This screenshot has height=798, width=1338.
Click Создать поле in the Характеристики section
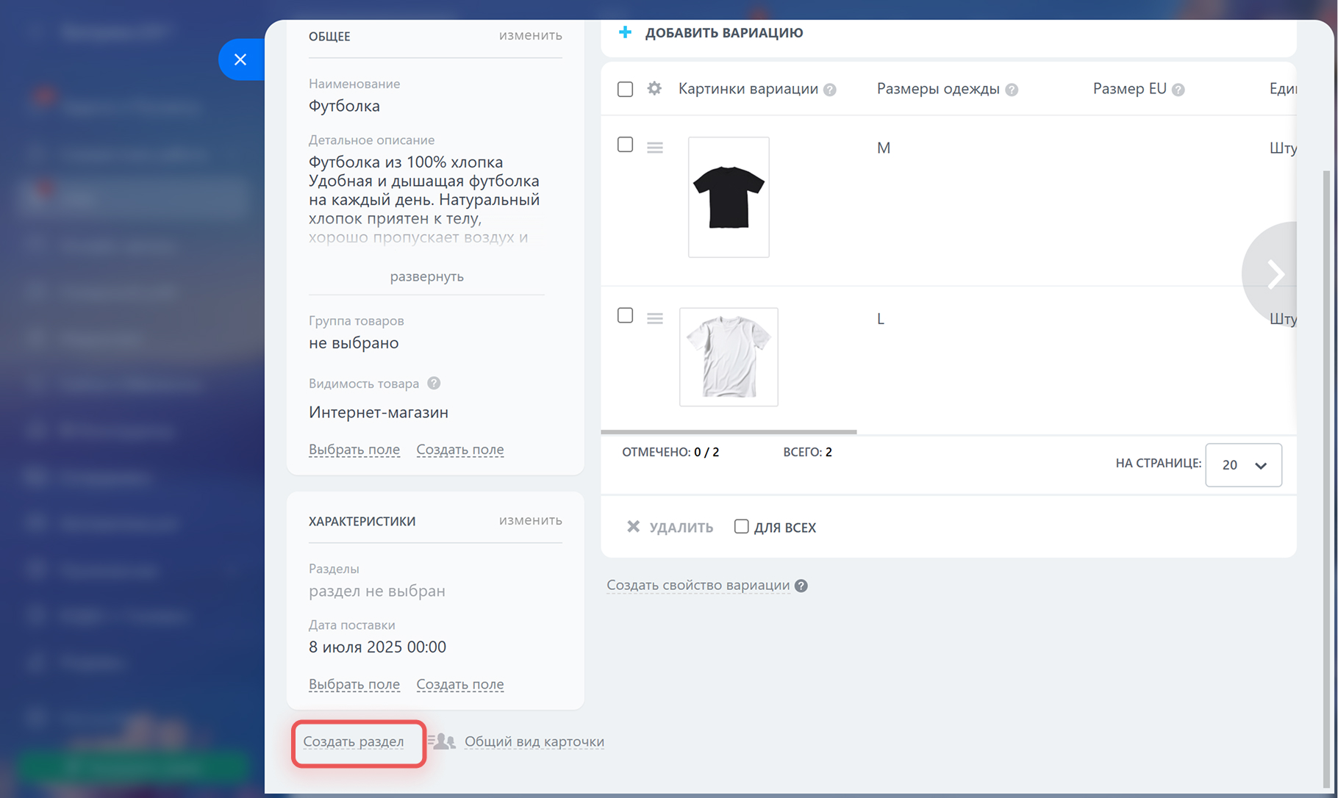click(460, 684)
